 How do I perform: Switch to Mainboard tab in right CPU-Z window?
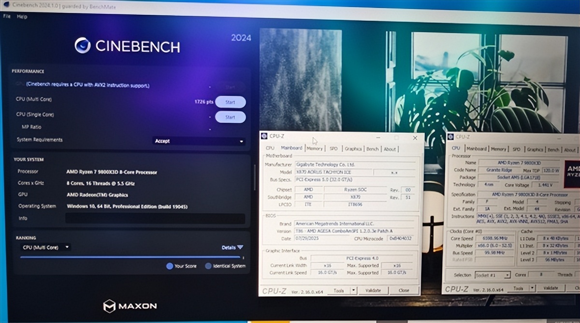pos(477,149)
